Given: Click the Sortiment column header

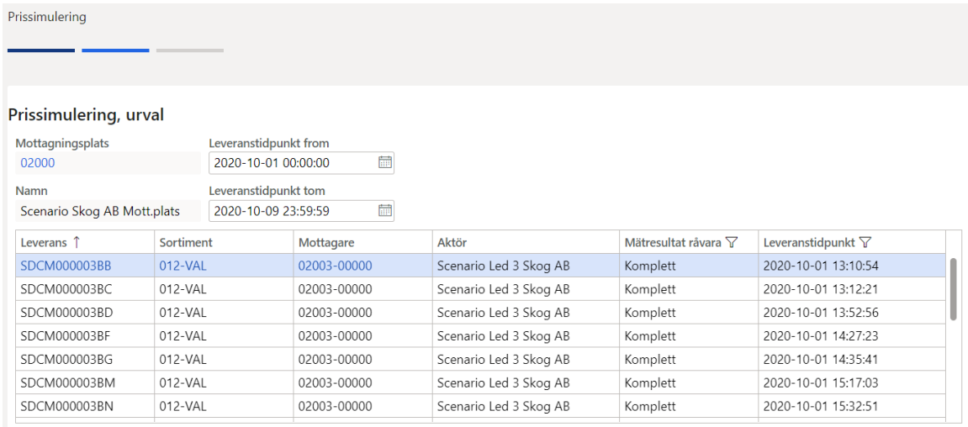Looking at the screenshot, I should tap(224, 243).
